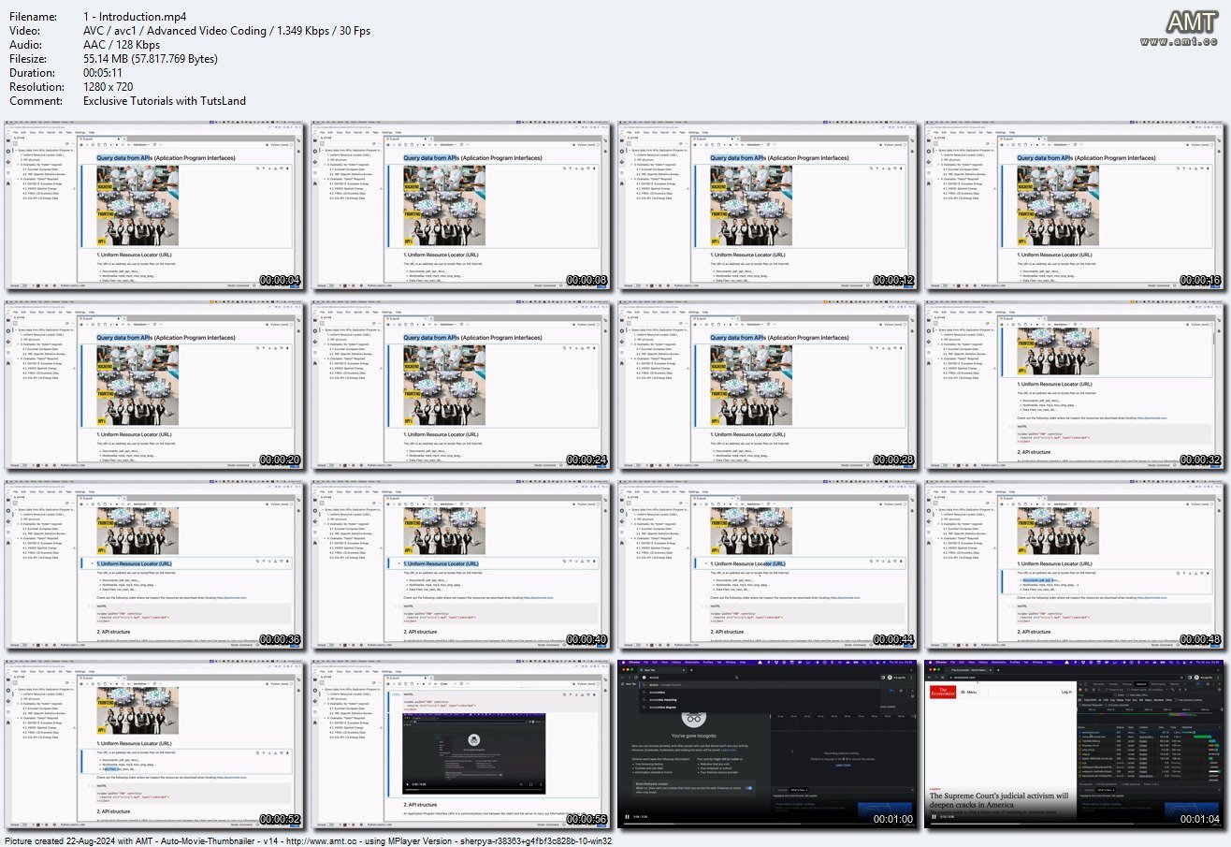
Task: Open the file browser folder icon in 00:00:16 frame
Action: point(928,142)
